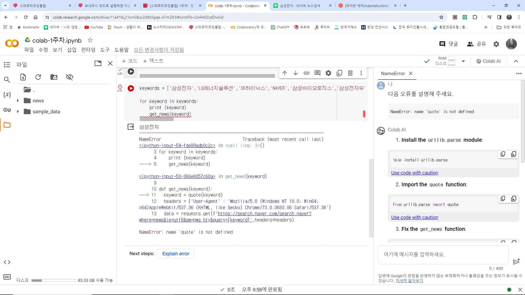The image size is (525, 295).
Task: Add a new text cell with + 텍스트
Action: (x=153, y=61)
